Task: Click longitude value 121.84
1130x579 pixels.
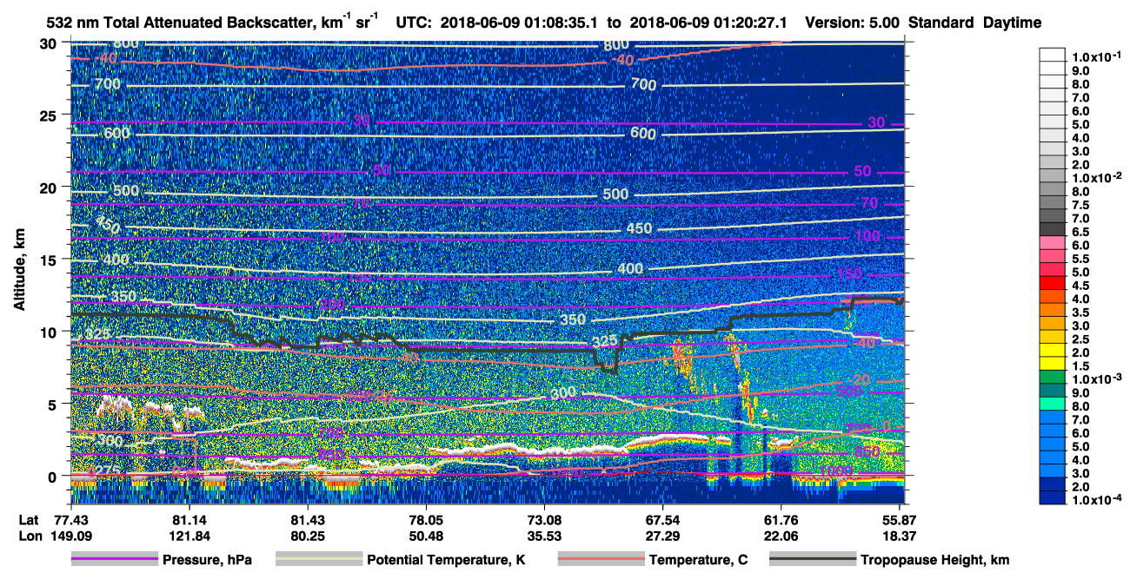Action: [189, 535]
